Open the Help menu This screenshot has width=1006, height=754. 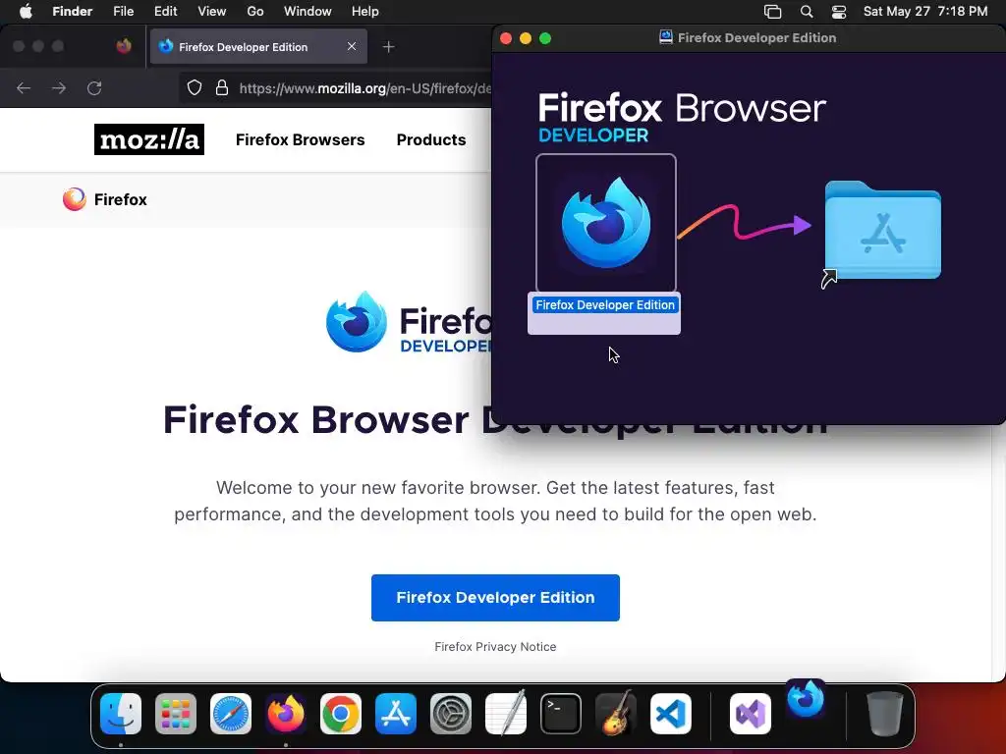[x=365, y=12]
